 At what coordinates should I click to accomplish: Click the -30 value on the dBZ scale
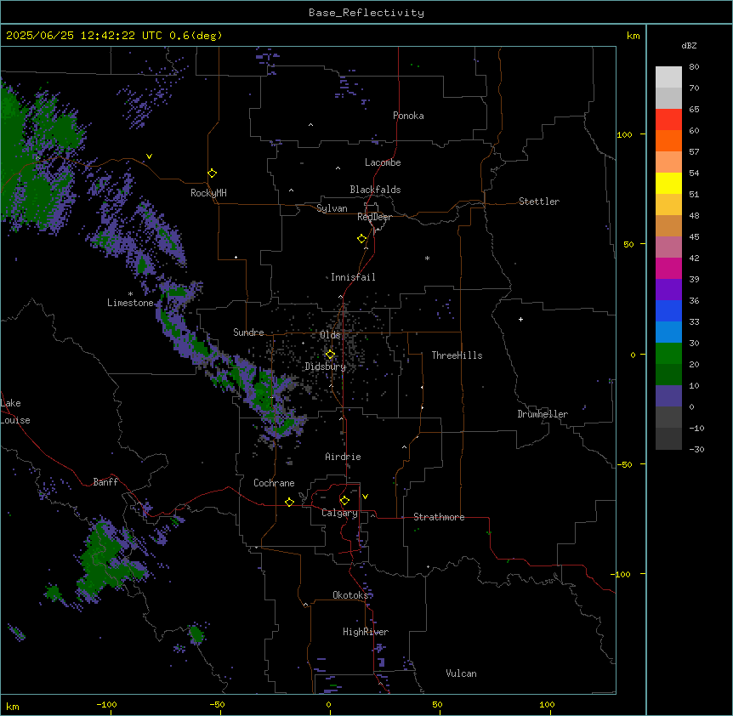696,449
